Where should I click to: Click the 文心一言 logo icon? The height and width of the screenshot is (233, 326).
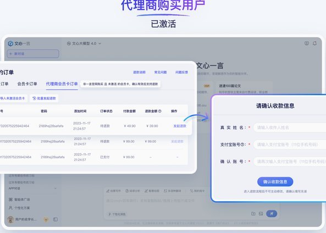[x=10, y=43]
